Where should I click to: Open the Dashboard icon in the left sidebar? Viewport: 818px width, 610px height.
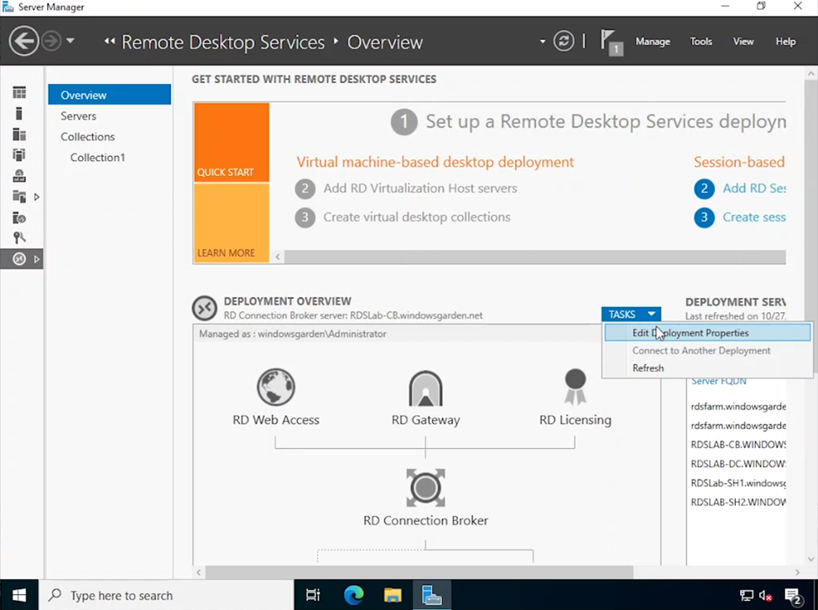(x=19, y=92)
